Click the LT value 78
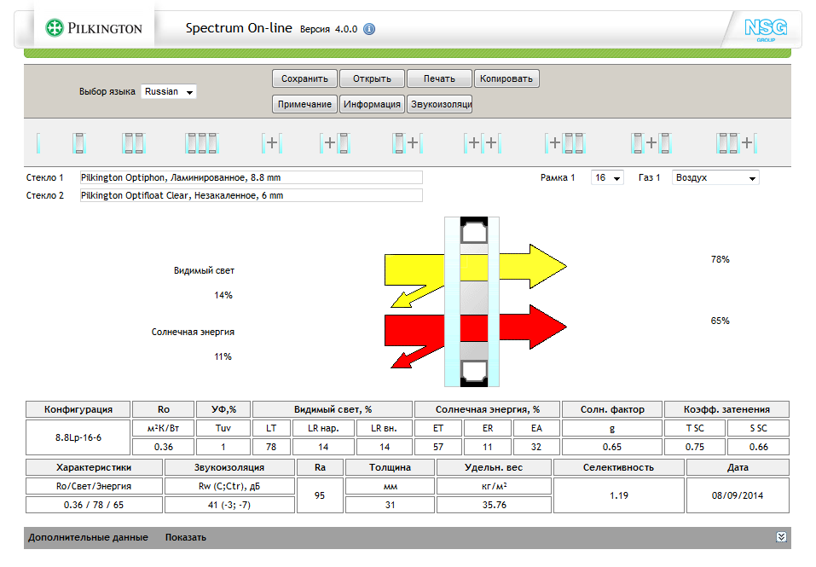This screenshot has width=816, height=567. click(271, 447)
